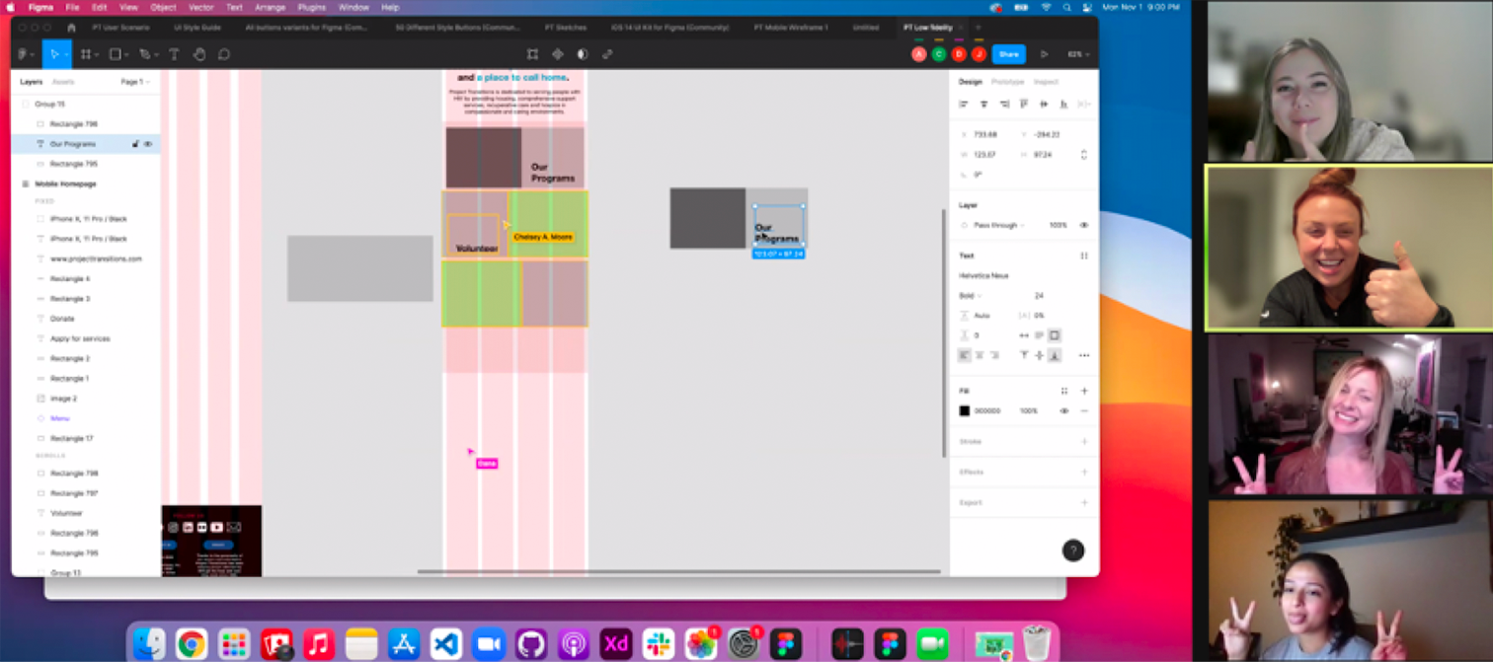Select the Hand tool
Viewport: 1493px width, 662px height.
(199, 54)
